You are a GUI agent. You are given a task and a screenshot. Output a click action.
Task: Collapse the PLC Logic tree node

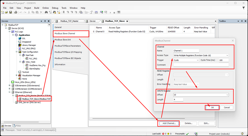tap(9, 32)
